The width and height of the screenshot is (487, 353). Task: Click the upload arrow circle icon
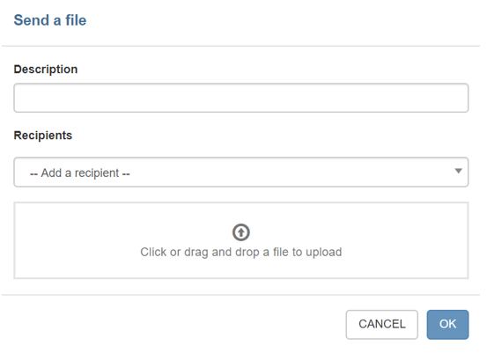click(241, 232)
